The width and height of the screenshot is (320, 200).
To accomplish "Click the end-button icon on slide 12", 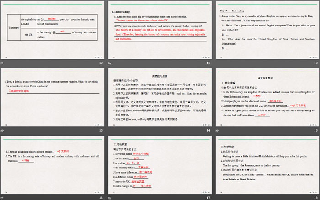I will 316,58.
